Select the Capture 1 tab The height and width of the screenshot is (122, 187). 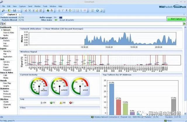tap(12, 15)
